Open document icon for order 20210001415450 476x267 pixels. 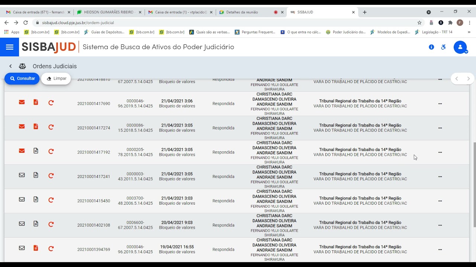(x=36, y=200)
